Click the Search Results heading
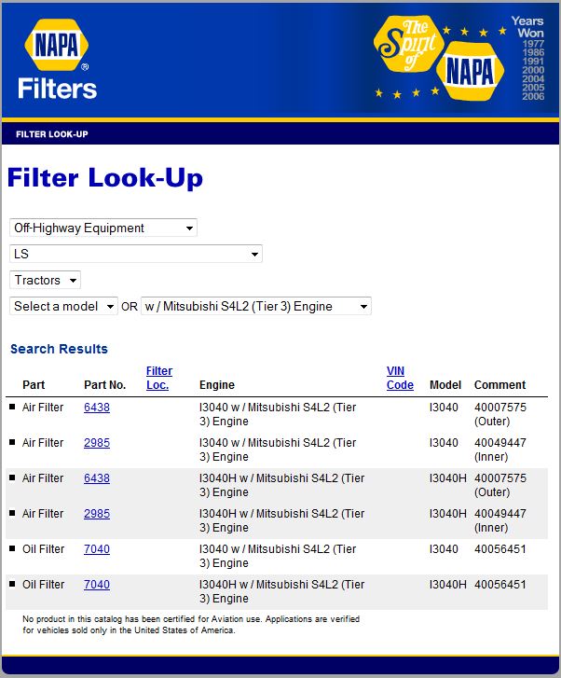 pos(59,349)
